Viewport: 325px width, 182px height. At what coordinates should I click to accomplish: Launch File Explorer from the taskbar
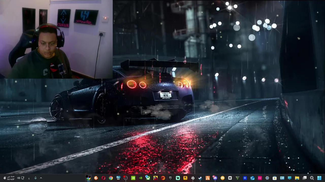pos(297,178)
